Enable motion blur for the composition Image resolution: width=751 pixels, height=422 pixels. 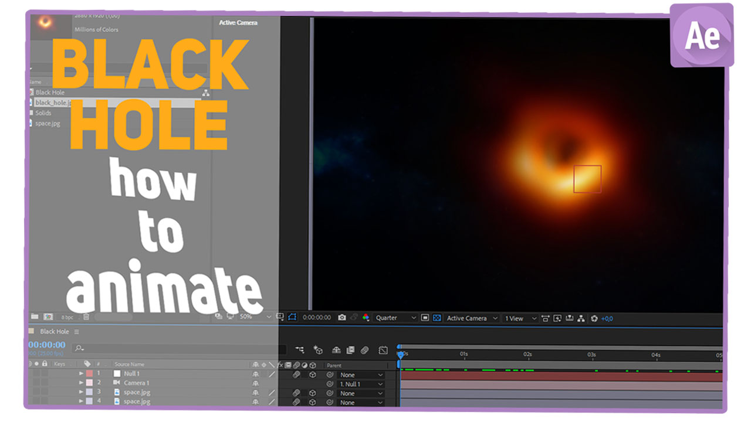coord(364,350)
